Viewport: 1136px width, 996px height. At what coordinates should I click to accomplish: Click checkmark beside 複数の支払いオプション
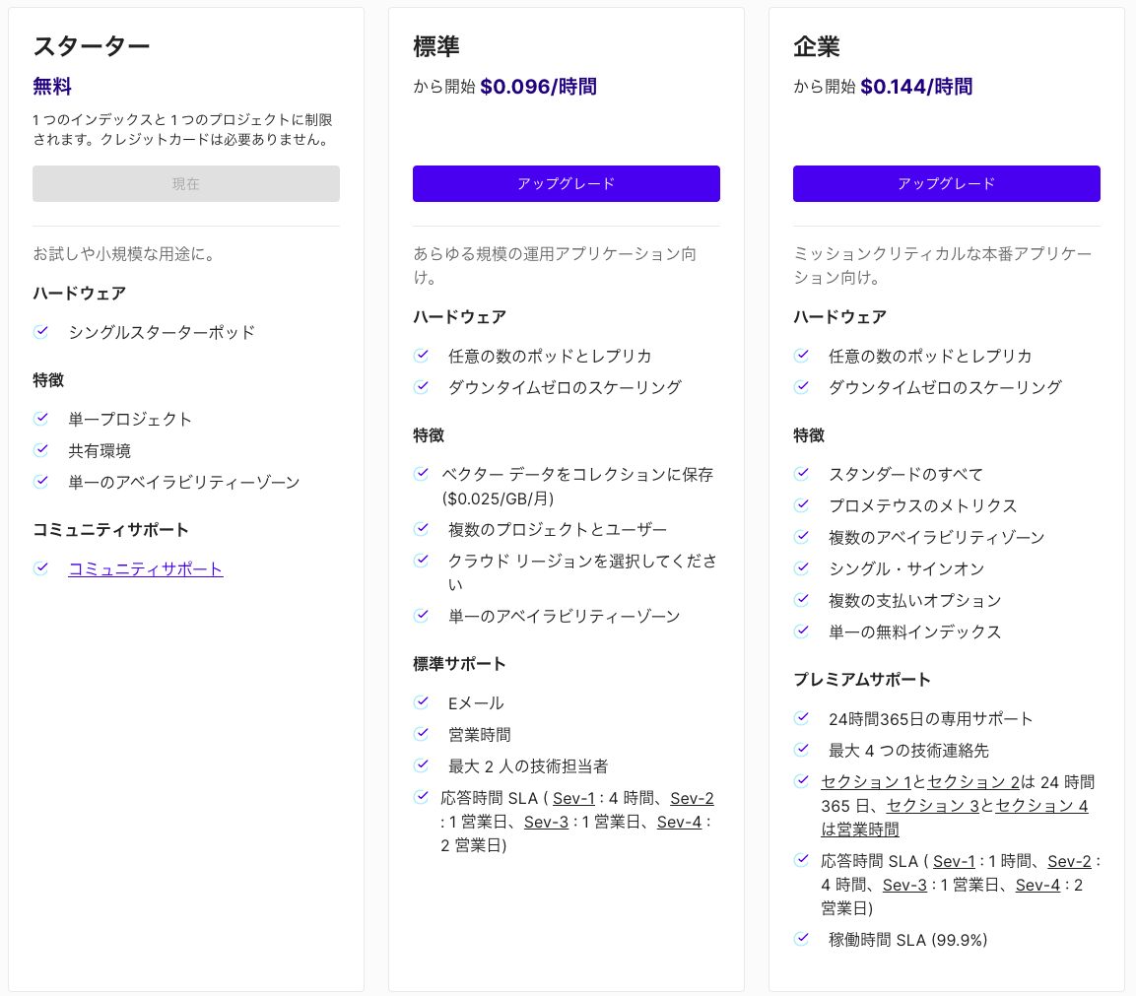pyautogui.click(x=802, y=600)
